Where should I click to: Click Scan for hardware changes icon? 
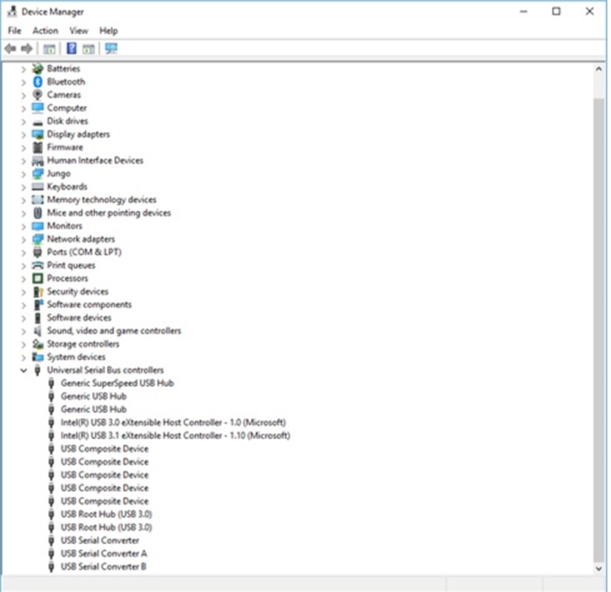(111, 48)
